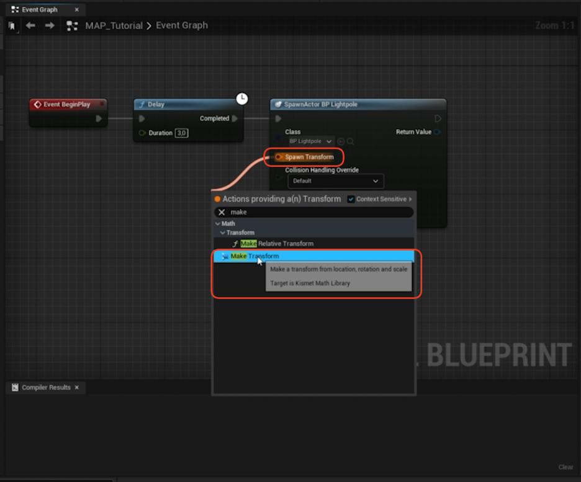Select the SpawnActor BP Lightpole node header
Screen dimensions: 581x482
pos(358,104)
